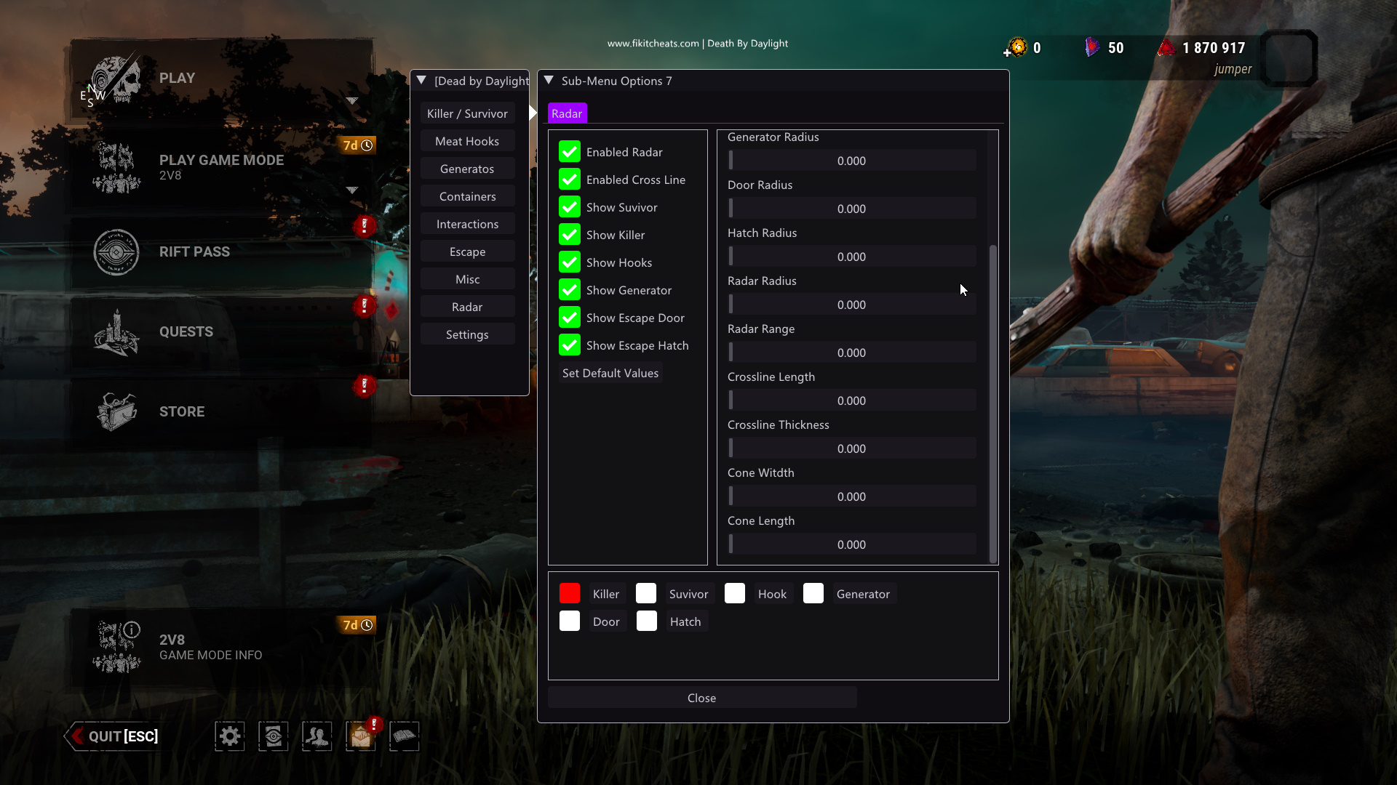Click the Quests candle icon
The width and height of the screenshot is (1397, 785).
click(x=116, y=332)
